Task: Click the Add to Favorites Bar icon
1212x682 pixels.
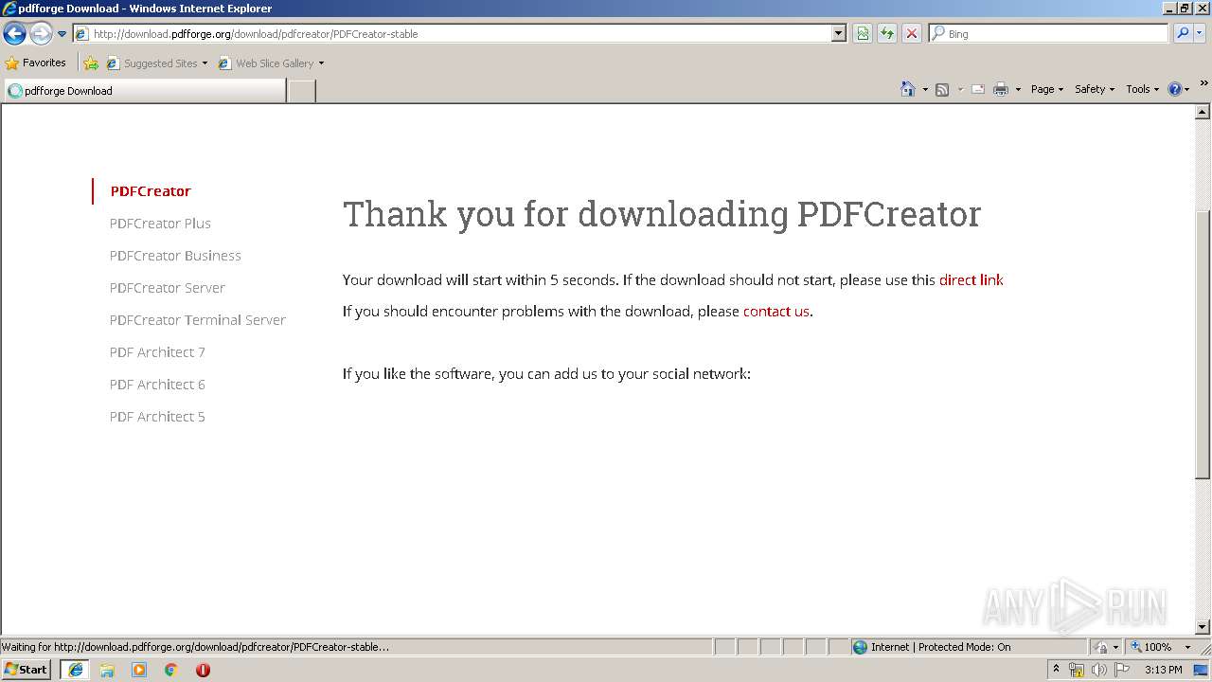Action: pyautogui.click(x=91, y=63)
